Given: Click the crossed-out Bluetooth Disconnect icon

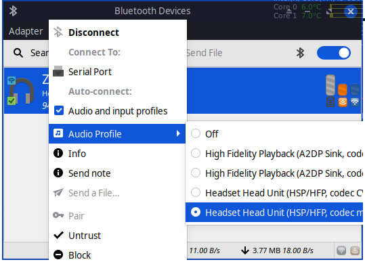Looking at the screenshot, I should tap(58, 32).
